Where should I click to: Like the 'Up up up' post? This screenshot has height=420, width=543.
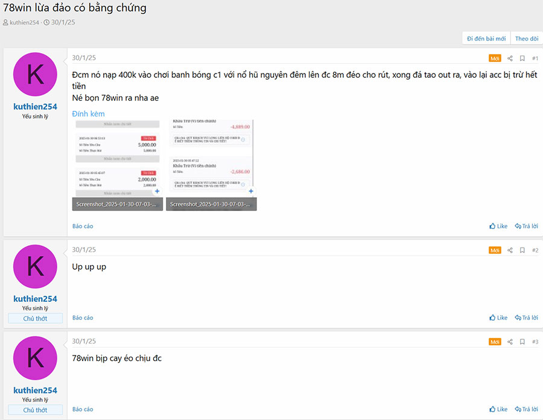[498, 318]
